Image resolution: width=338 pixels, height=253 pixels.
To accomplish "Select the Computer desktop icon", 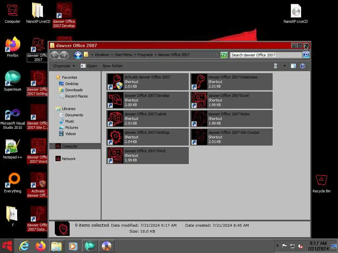I will click(13, 13).
